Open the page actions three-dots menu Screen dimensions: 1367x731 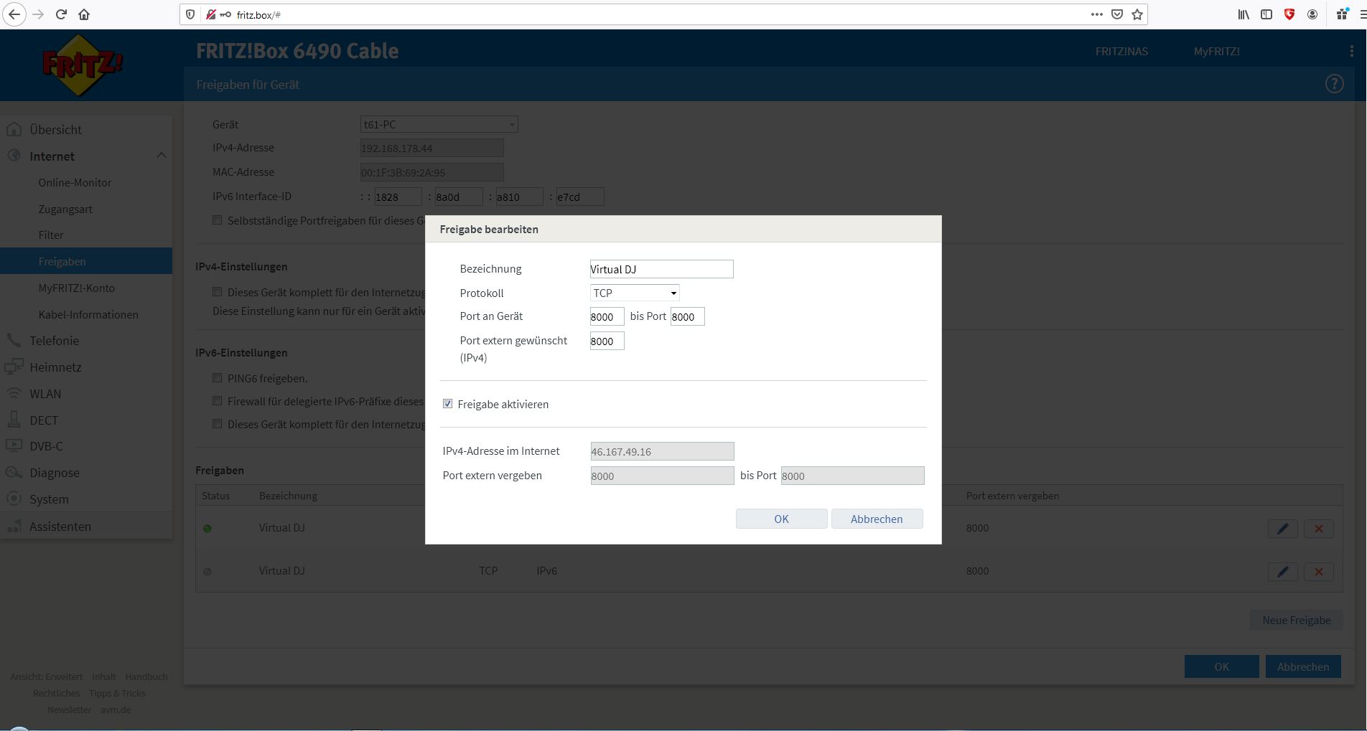(1096, 14)
